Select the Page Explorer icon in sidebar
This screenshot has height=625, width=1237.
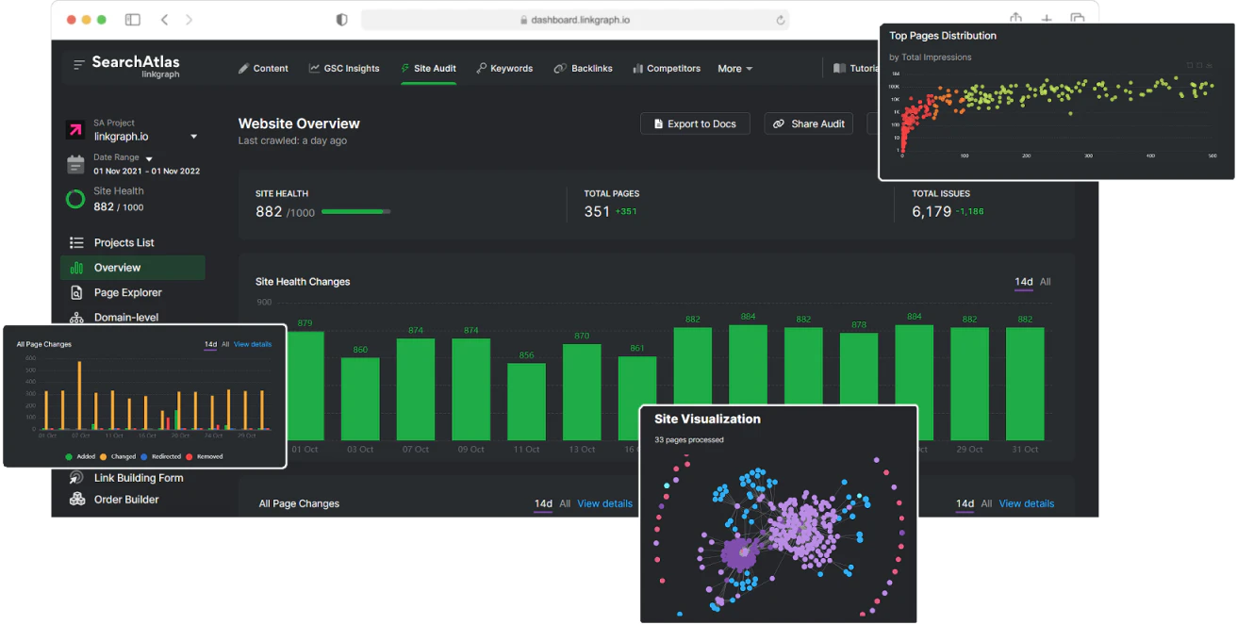click(75, 292)
